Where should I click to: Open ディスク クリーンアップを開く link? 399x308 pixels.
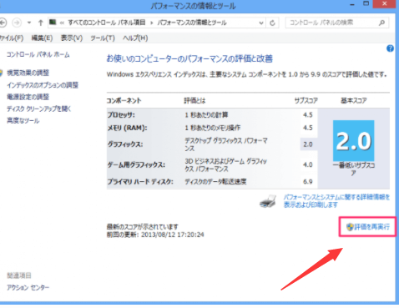coord(39,109)
